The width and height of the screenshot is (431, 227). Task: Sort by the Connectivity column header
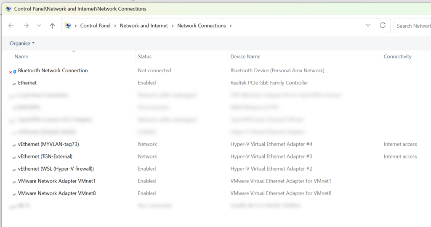pos(397,56)
